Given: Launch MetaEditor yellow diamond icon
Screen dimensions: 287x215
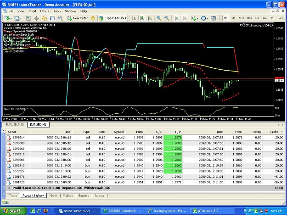Looking at the screenshot, I should 93,18.
